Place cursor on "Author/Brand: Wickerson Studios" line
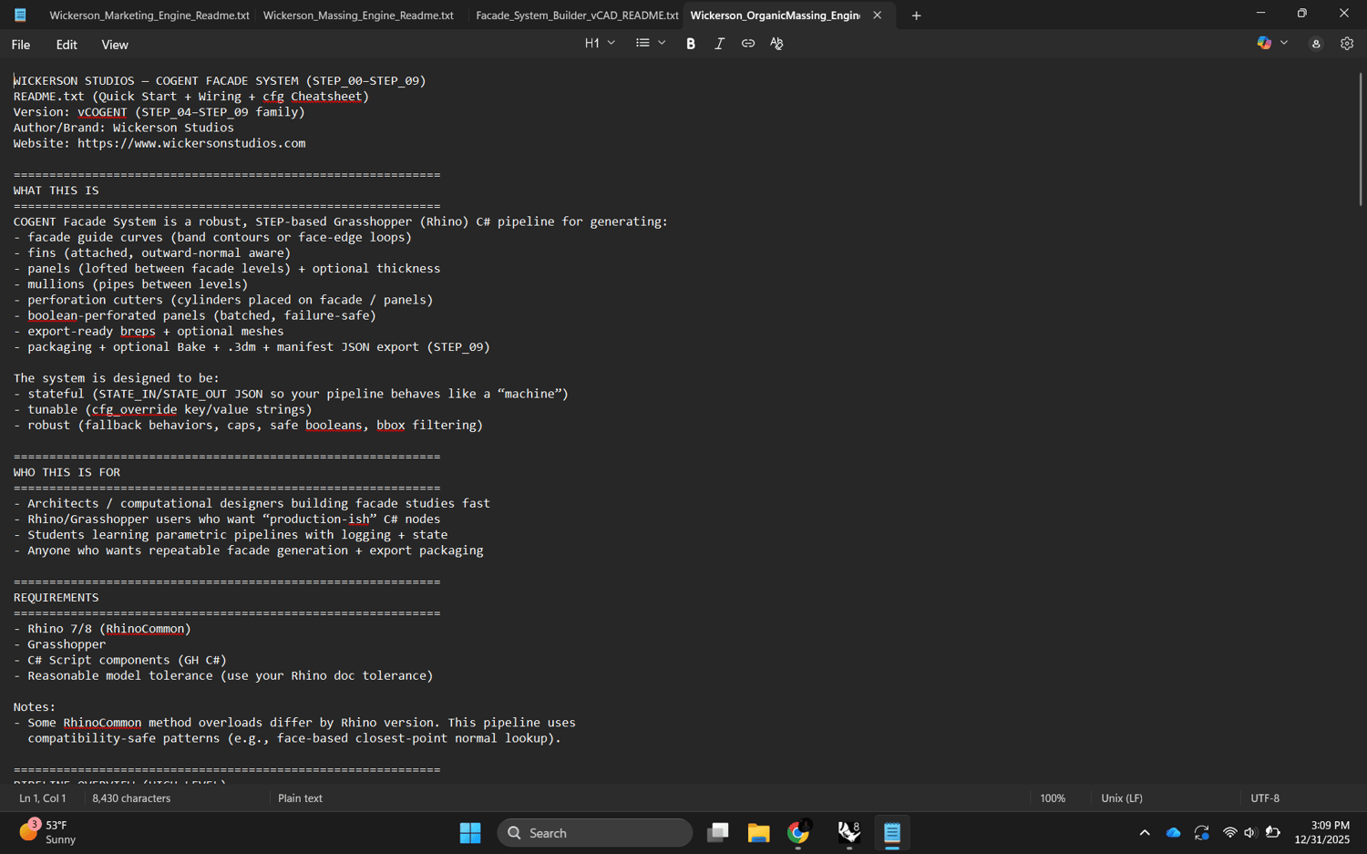This screenshot has height=854, width=1367. click(x=123, y=128)
